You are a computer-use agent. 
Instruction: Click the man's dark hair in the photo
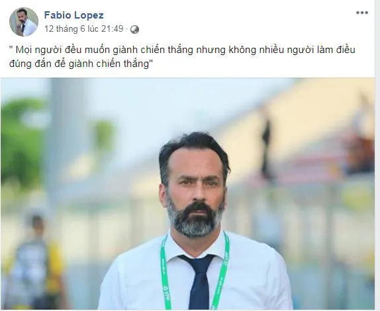[x=194, y=146]
